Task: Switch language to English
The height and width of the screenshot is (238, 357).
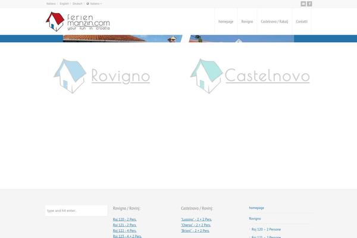Action: tap(64, 4)
